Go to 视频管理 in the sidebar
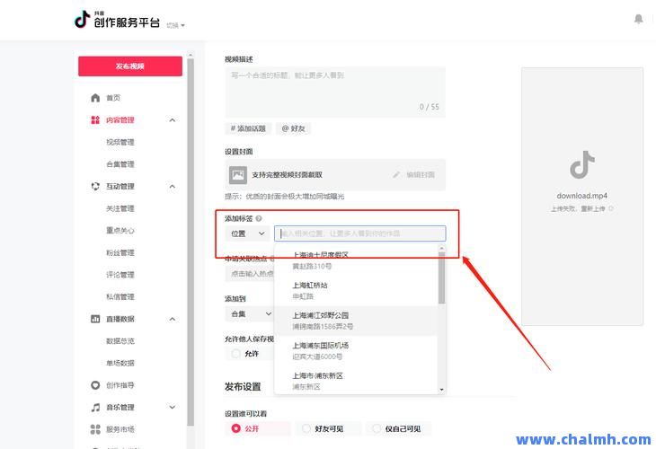This screenshot has height=449, width=656. (120, 142)
